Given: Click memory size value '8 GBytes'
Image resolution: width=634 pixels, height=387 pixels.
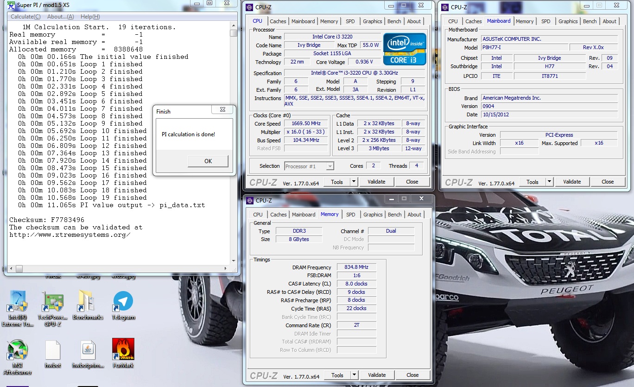Looking at the screenshot, I should pyautogui.click(x=298, y=239).
